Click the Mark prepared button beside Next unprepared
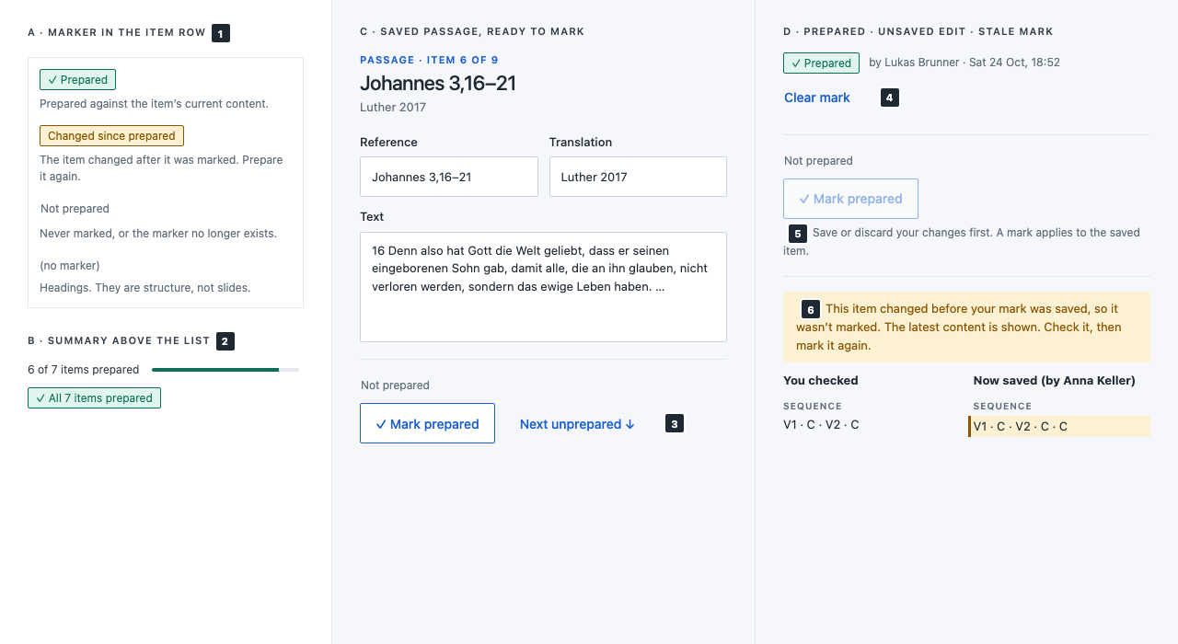This screenshot has height=644, width=1178. pyautogui.click(x=427, y=423)
